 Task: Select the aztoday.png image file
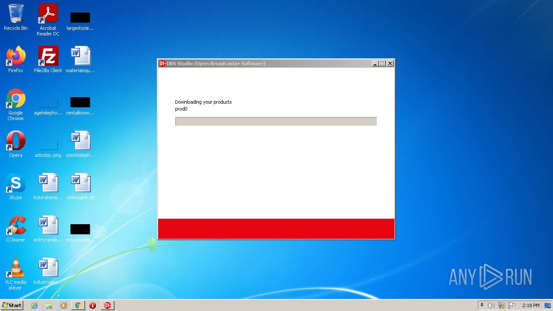(x=48, y=146)
